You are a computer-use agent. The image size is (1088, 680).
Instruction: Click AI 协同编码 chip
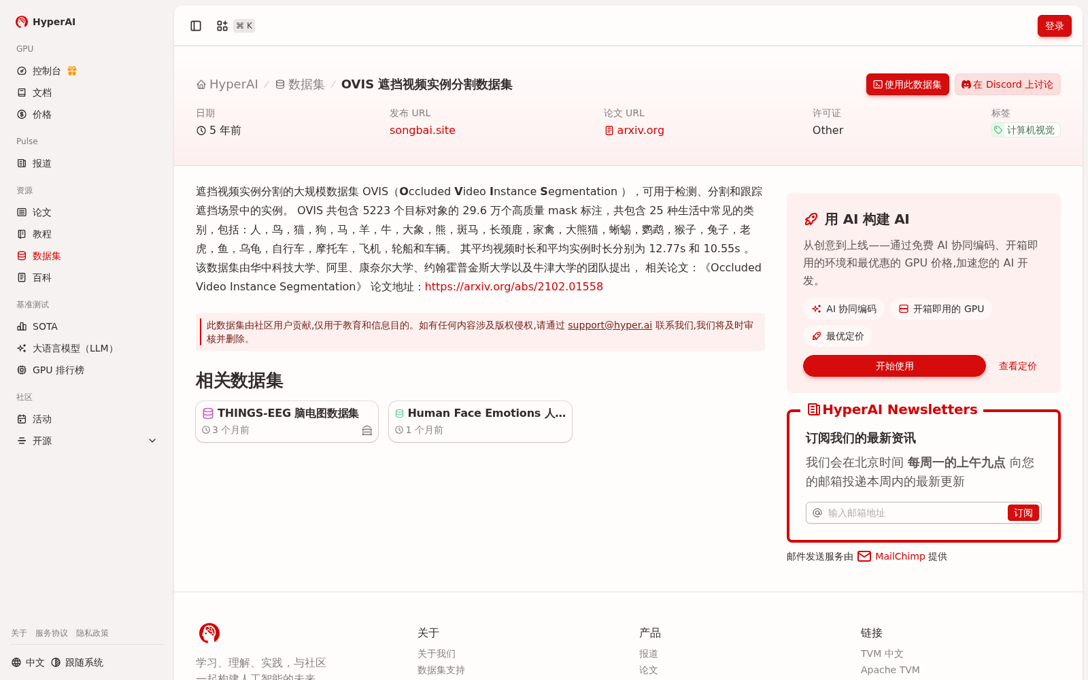844,309
